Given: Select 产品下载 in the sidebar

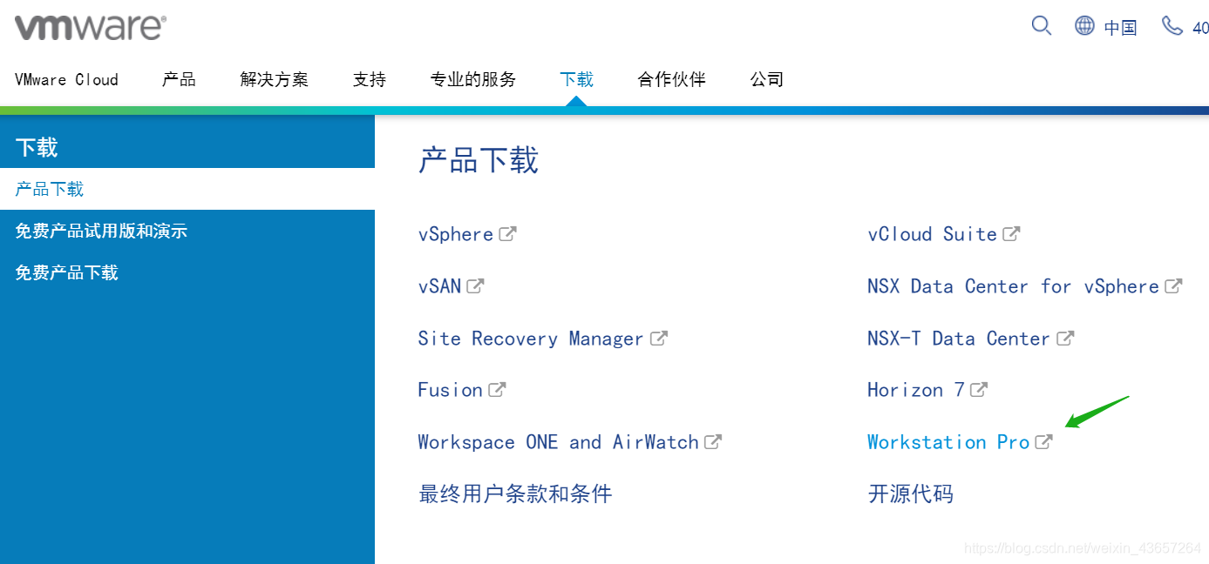Looking at the screenshot, I should click(x=187, y=189).
